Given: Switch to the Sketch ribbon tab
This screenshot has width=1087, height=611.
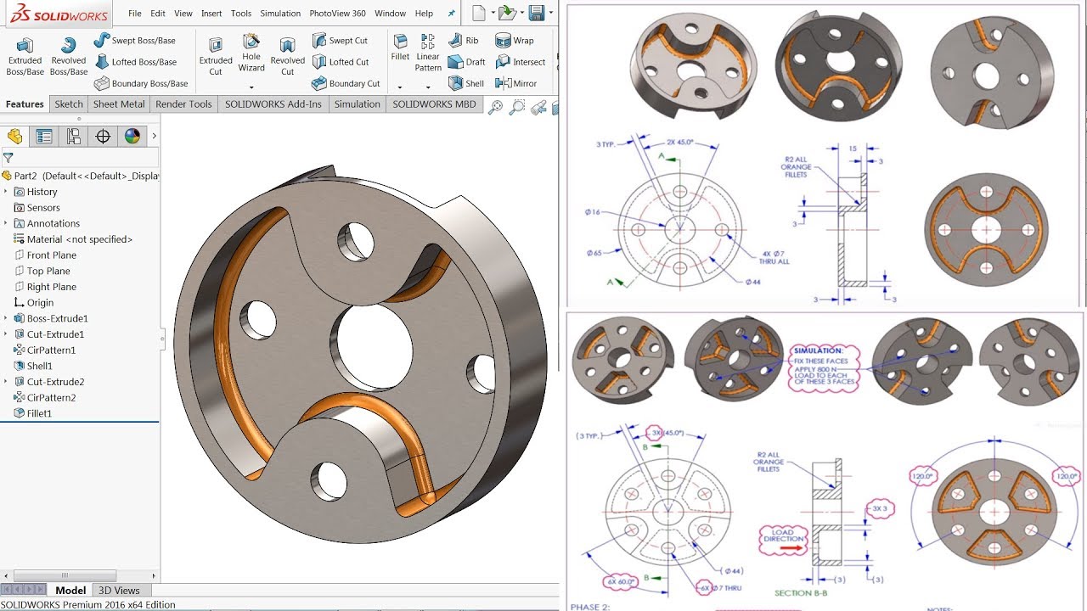Looking at the screenshot, I should tap(69, 104).
